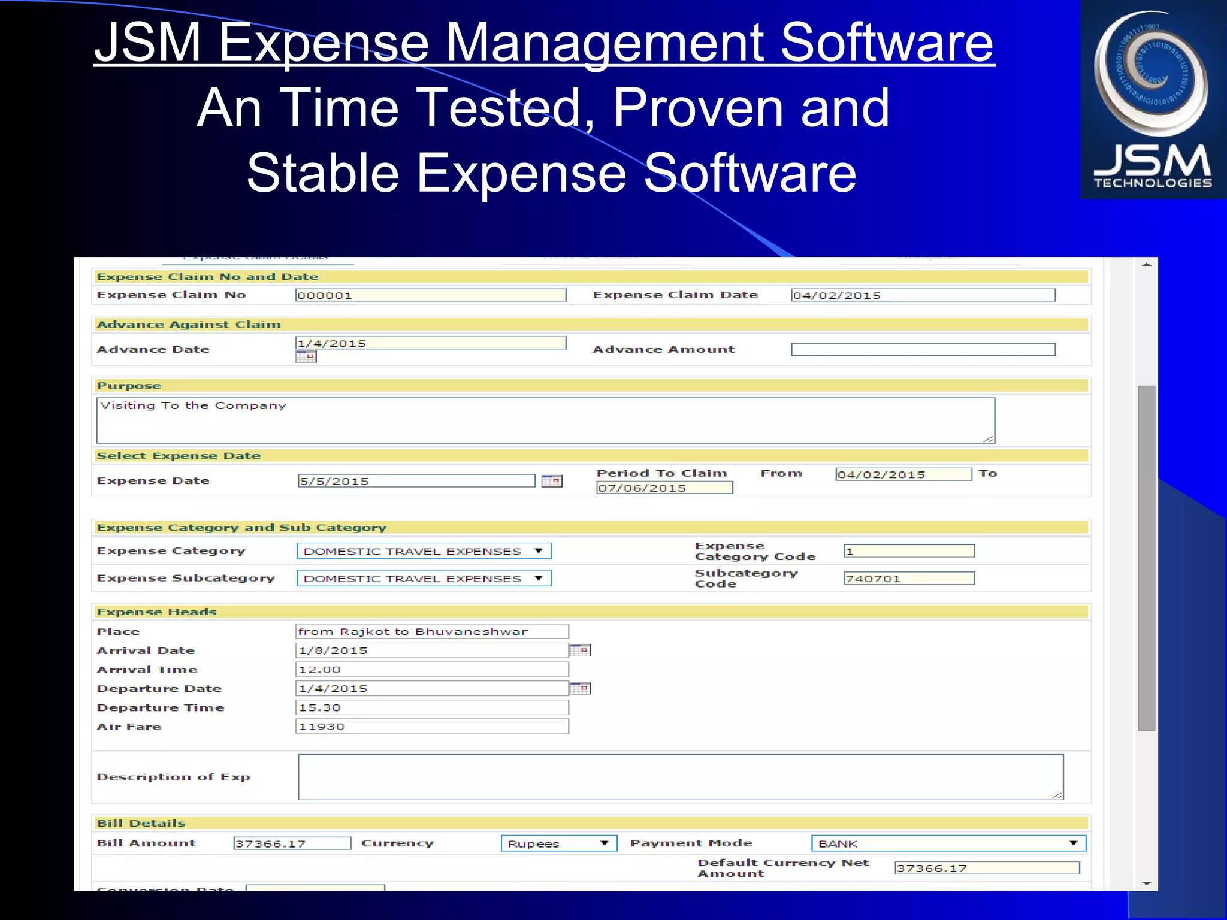
Task: Click the Expense Claim Date field
Action: click(923, 295)
